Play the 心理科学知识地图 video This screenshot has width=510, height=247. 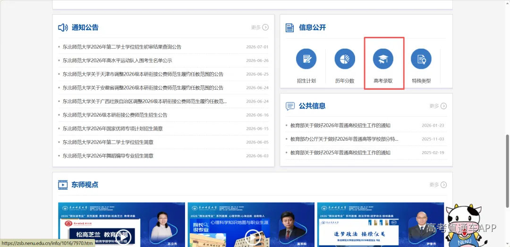click(253, 238)
